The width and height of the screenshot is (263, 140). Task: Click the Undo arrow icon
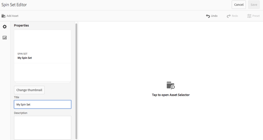click(208, 16)
